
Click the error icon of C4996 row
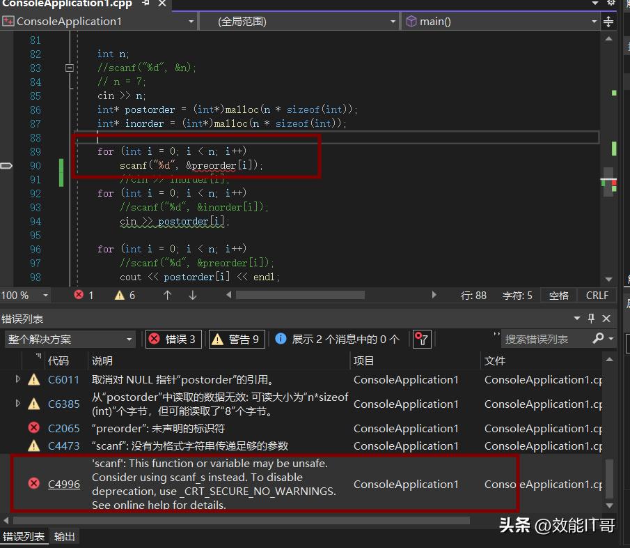coord(33,483)
